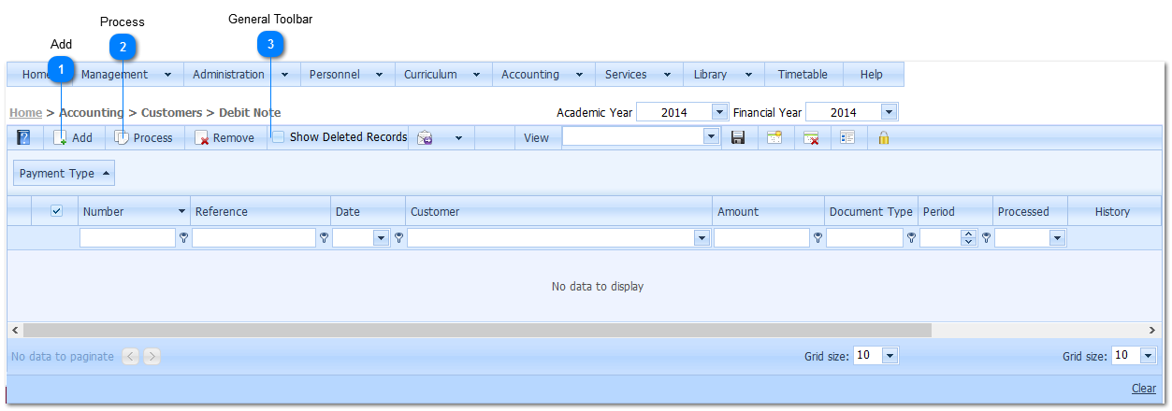Click the Process toolbar button
Image resolution: width=1172 pixels, height=411 pixels.
(x=144, y=137)
